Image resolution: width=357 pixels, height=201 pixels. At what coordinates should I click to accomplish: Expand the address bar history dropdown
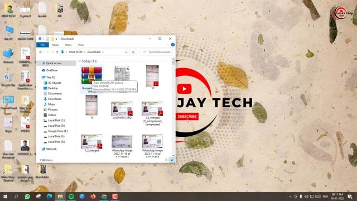[126, 52]
